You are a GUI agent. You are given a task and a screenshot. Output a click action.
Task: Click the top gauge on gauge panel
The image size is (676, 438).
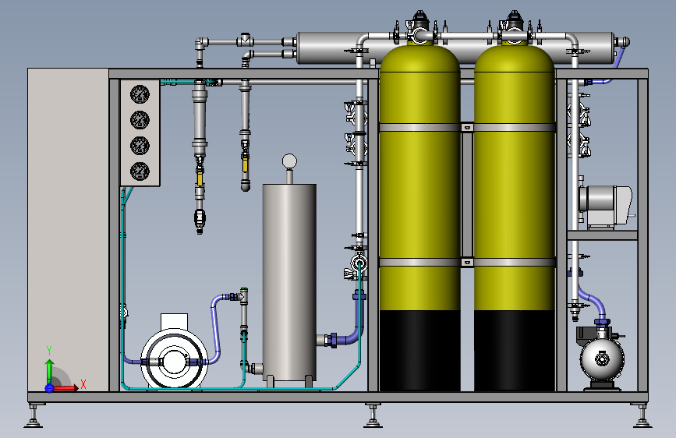140,94
